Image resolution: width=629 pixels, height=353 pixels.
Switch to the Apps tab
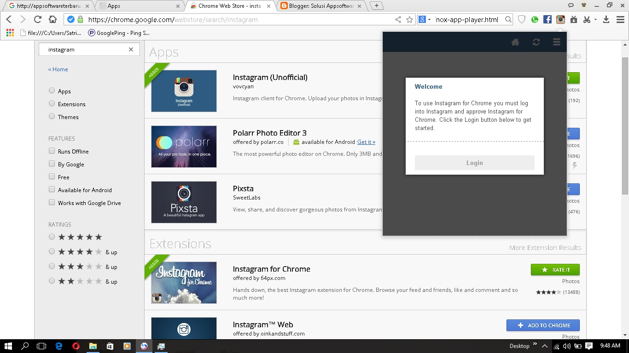140,6
